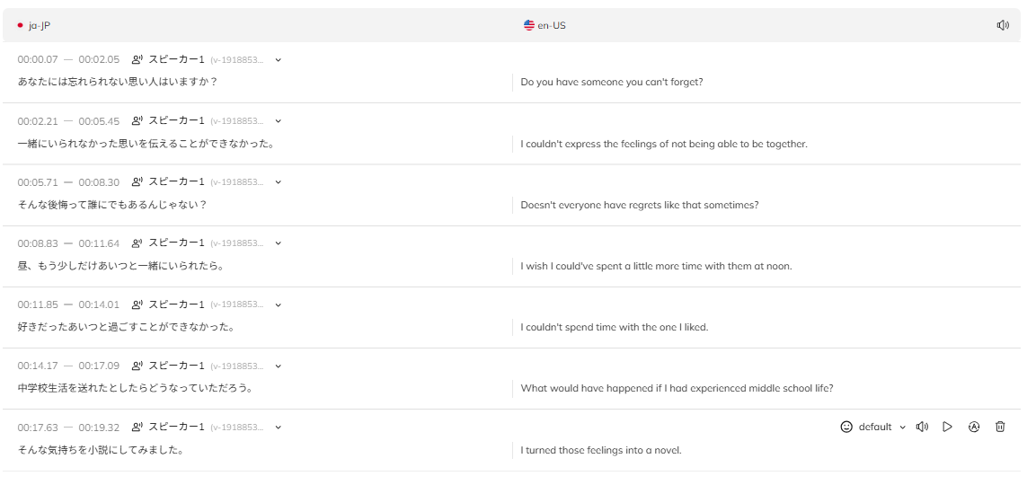Click speaker icon for the 00:00.07 segment
Screen dimensions: 1027x485
tap(137, 59)
